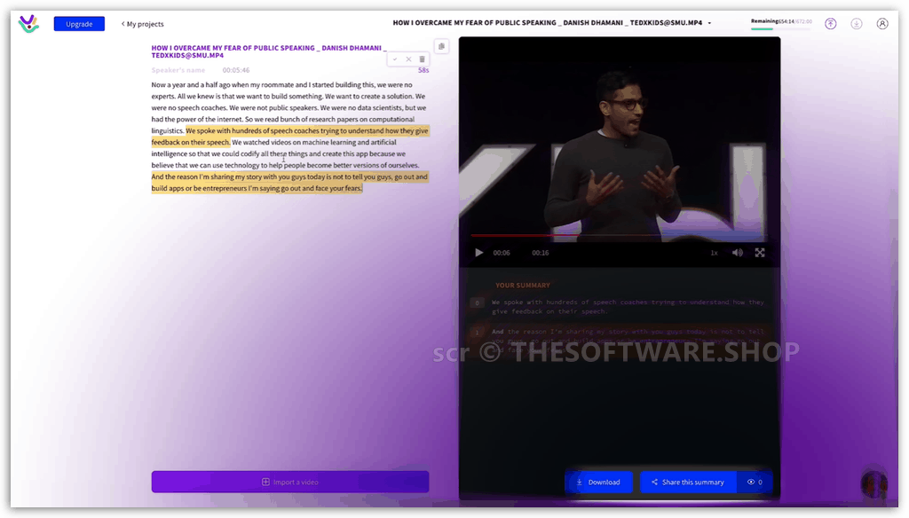Open the project title dropdown arrow
Viewport: 909px width, 518px height.
709,23
